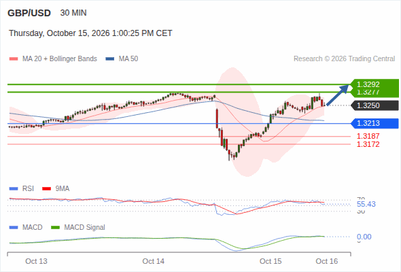Click the Oct 14 date axis label
401x272 pixels.
(x=154, y=261)
